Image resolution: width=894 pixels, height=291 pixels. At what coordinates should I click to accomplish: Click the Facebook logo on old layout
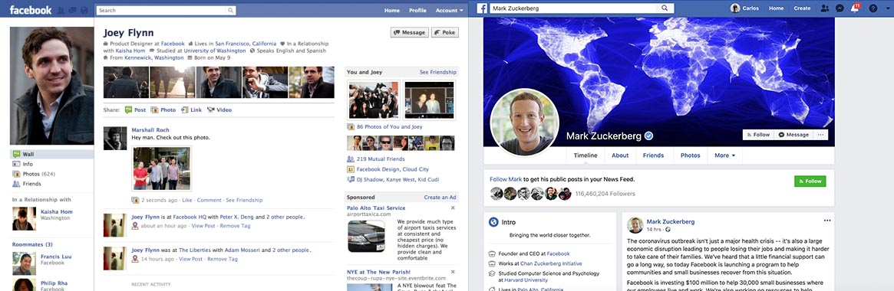[31, 10]
